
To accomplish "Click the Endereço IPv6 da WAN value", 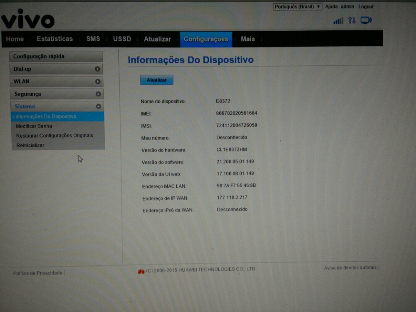I will click(x=232, y=209).
